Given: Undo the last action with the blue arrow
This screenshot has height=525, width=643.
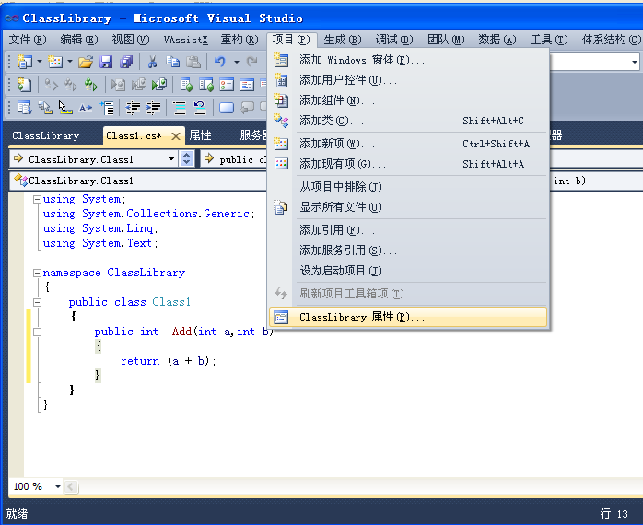Looking at the screenshot, I should (220, 62).
